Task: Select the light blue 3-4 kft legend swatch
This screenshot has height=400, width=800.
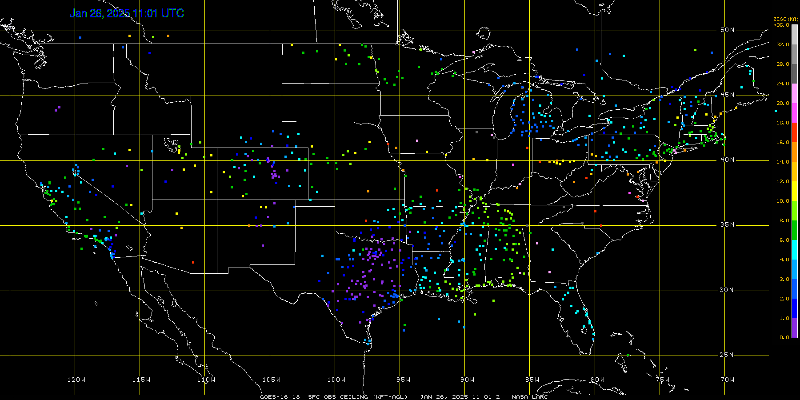Action: click(795, 269)
